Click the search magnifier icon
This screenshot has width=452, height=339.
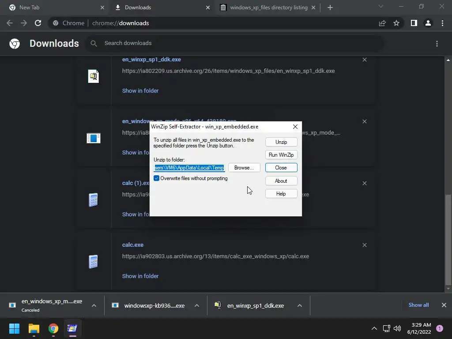94,44
